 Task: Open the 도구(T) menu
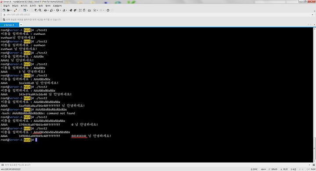[32, 6]
